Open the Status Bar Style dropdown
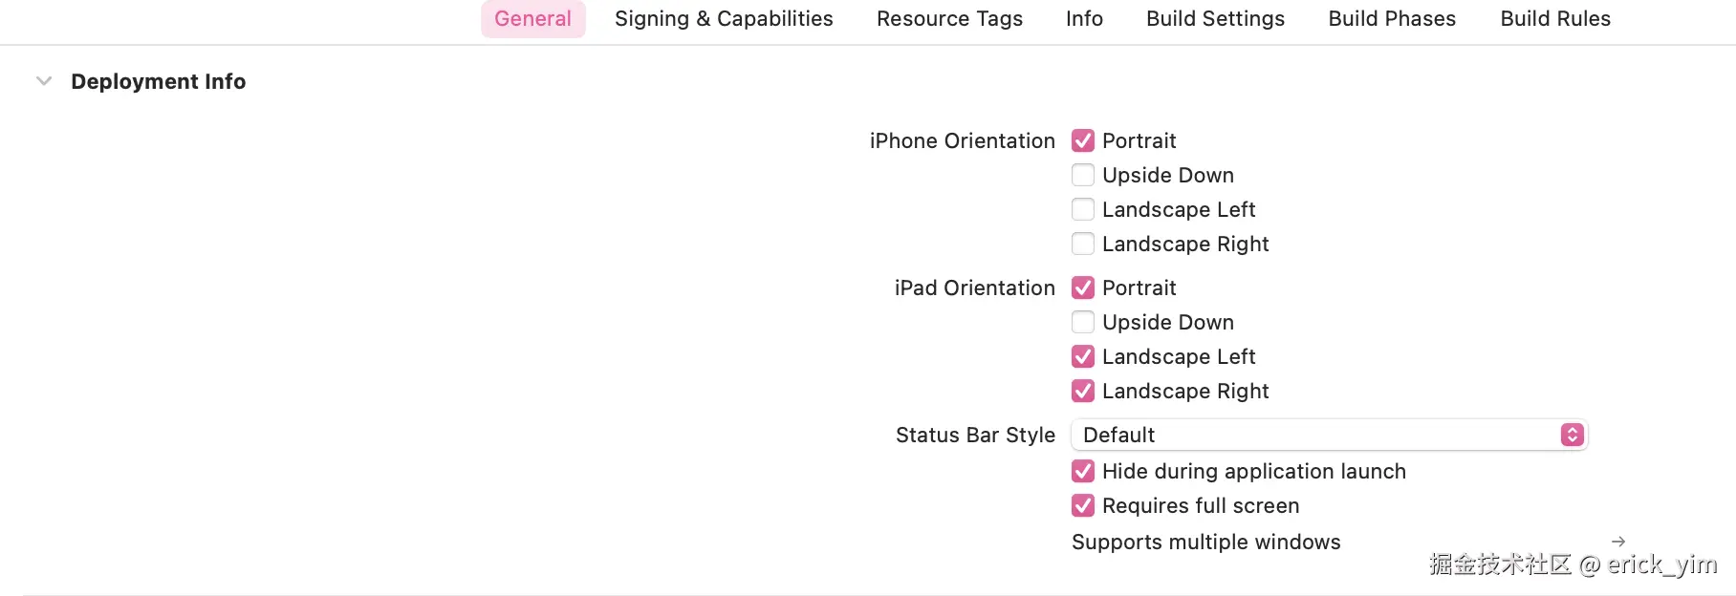The image size is (1736, 596). [x=1329, y=436]
